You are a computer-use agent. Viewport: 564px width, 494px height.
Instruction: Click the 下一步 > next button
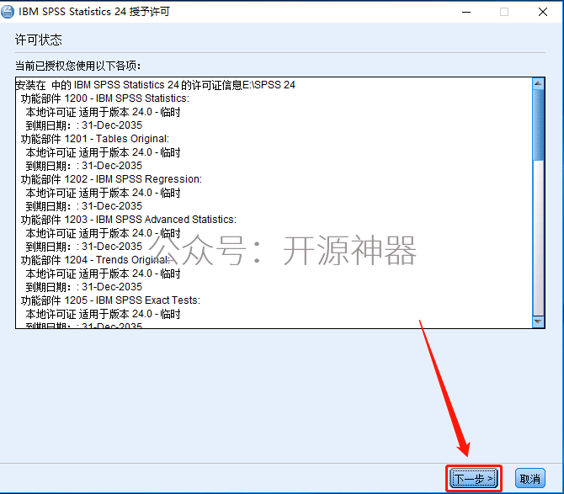473,479
